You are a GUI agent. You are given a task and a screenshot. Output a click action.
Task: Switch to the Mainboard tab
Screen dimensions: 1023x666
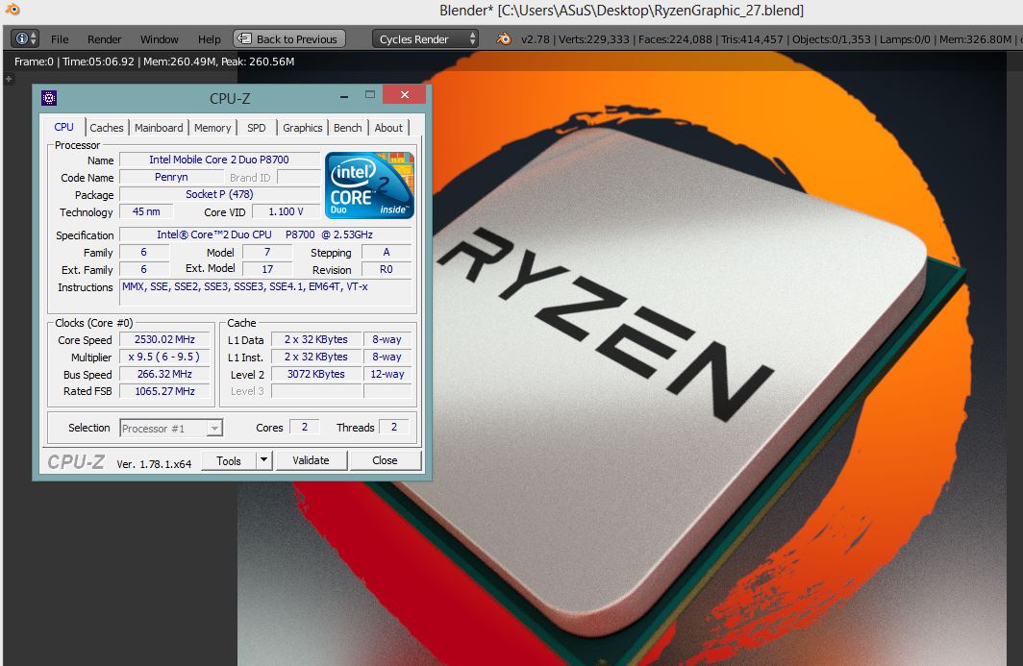pos(159,128)
